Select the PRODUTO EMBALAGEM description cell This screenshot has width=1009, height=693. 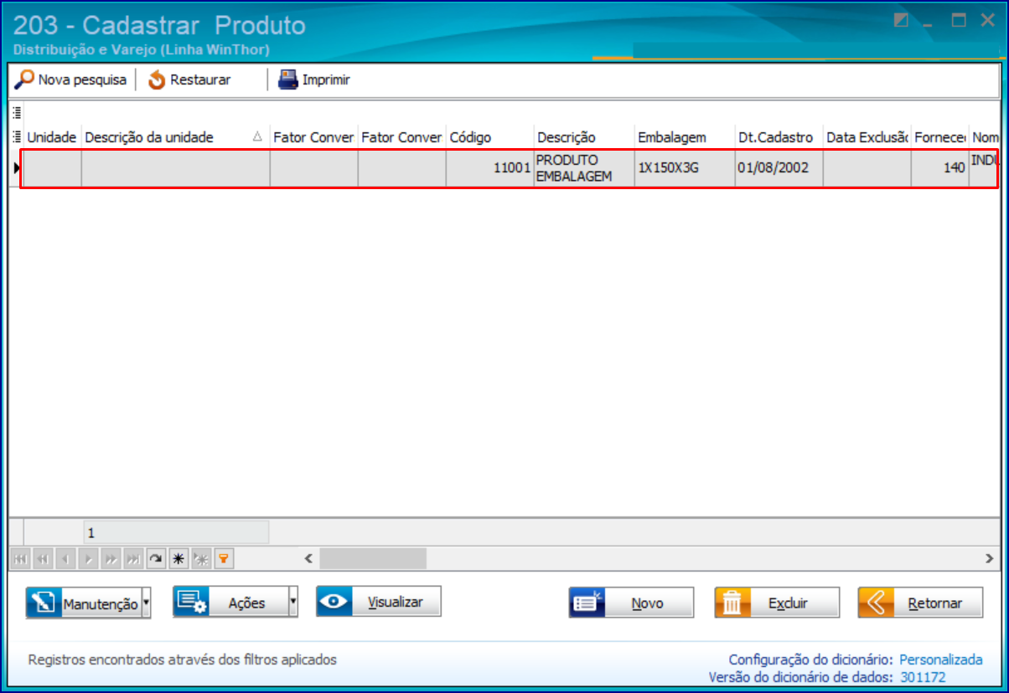[584, 168]
